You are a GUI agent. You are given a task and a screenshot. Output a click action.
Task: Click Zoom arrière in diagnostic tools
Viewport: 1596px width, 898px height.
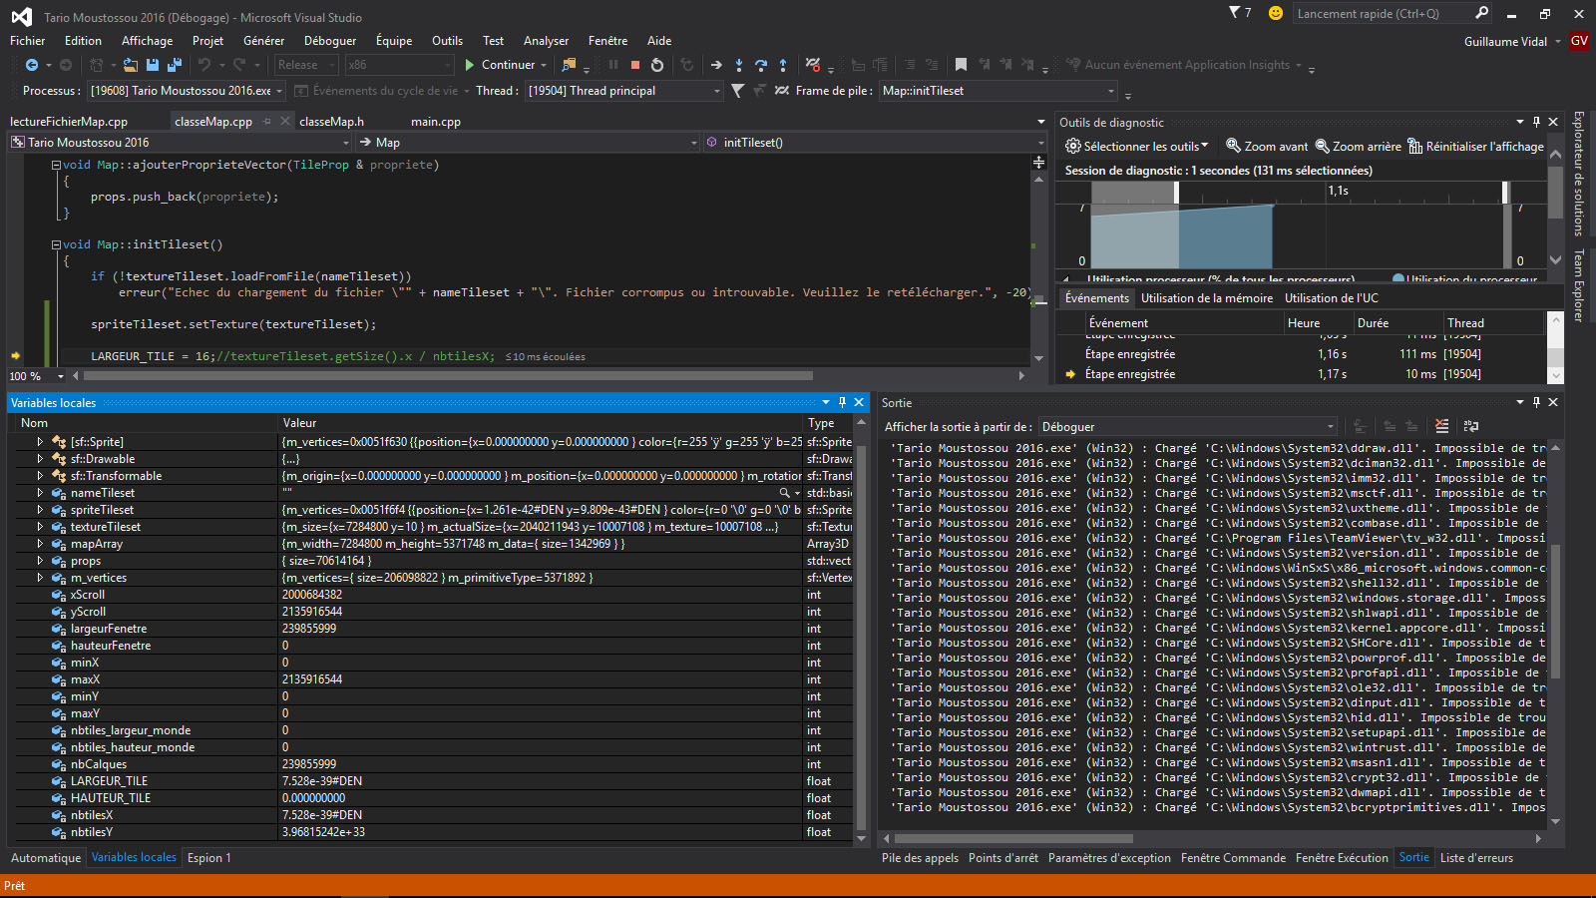coord(1358,146)
